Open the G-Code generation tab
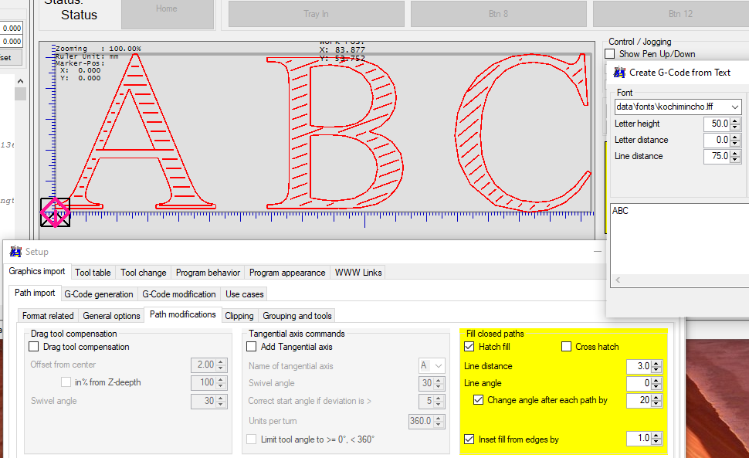 [x=98, y=293]
